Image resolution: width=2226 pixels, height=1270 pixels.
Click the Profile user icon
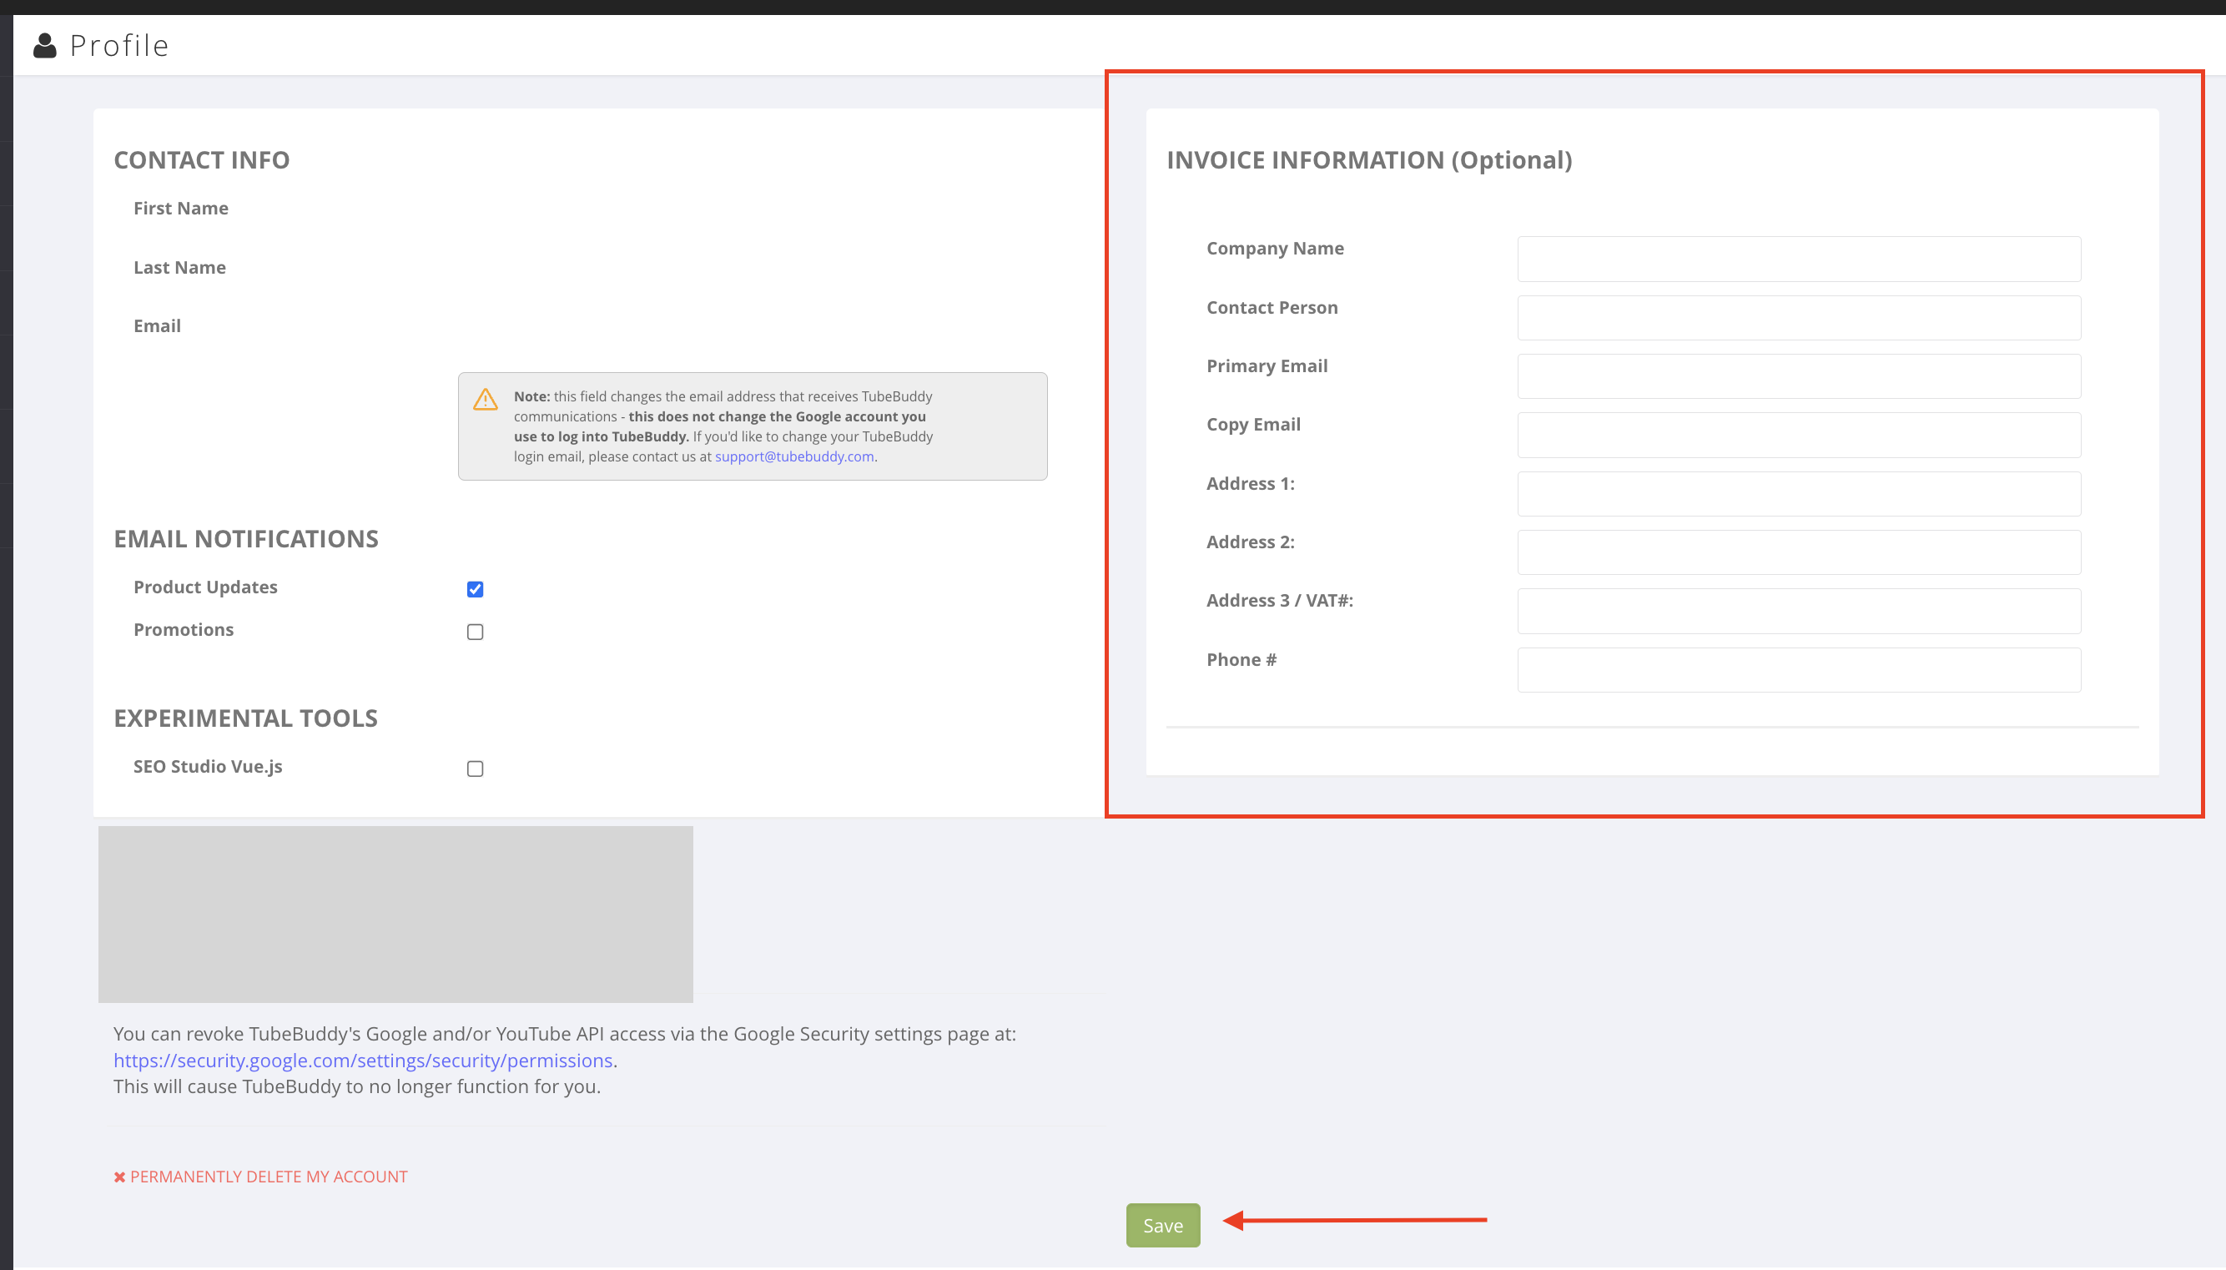tap(44, 45)
